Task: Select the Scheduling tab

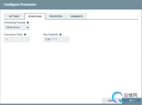Action: [x=35, y=16]
